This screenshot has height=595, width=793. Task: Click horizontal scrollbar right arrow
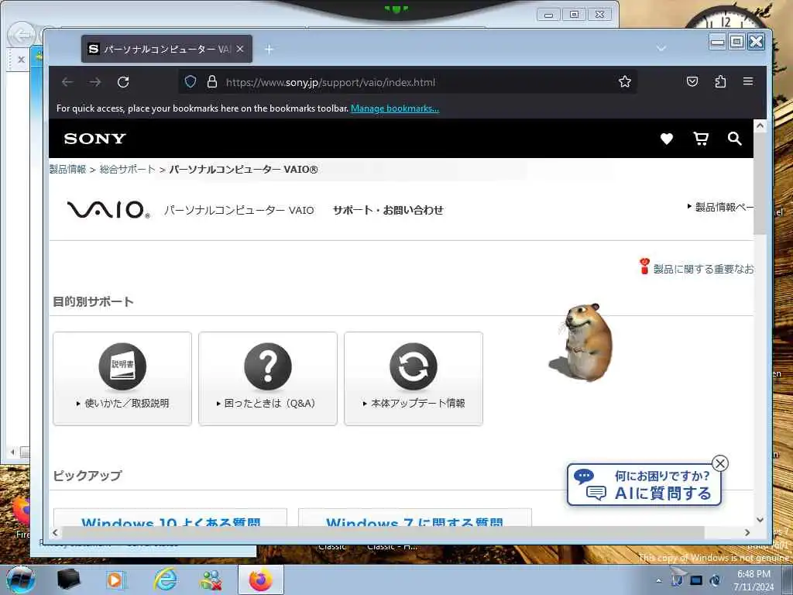coord(747,532)
